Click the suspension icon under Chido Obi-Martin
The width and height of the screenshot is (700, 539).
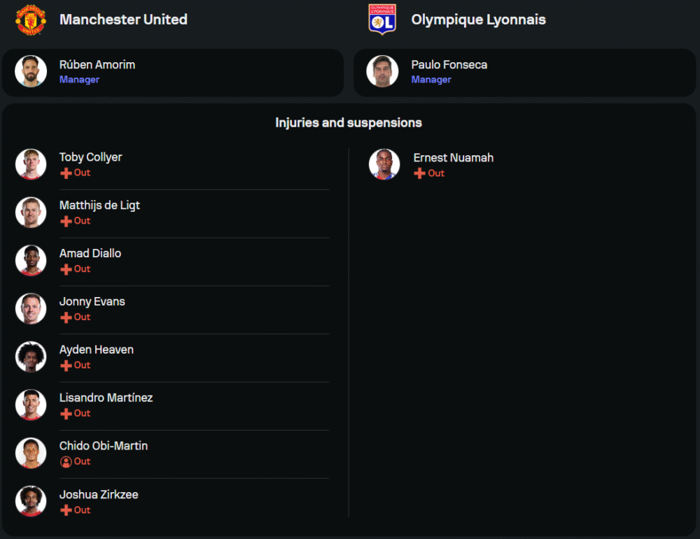coord(66,461)
